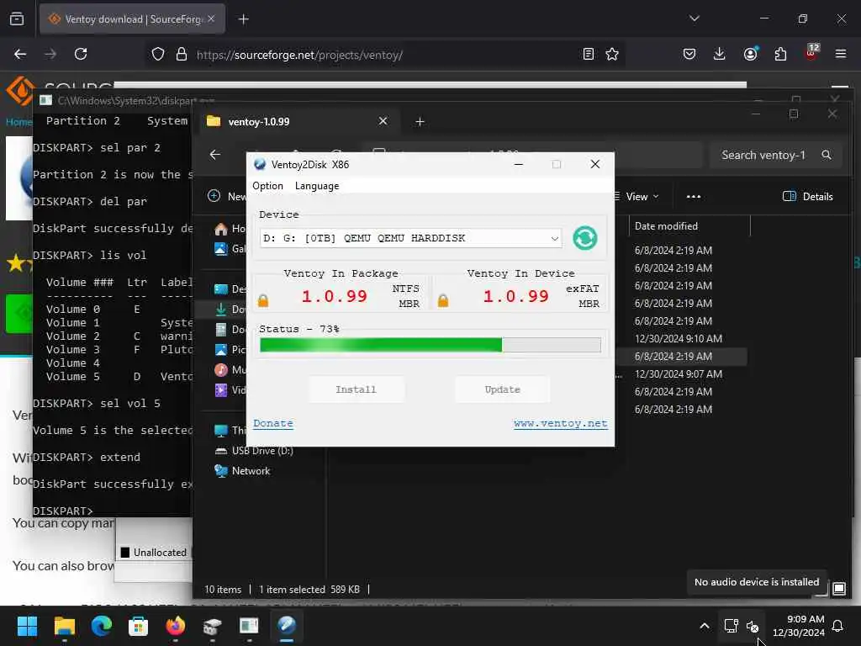Open Firefox View button at top left
Viewport: 861px width, 646px height.
pos(17,19)
